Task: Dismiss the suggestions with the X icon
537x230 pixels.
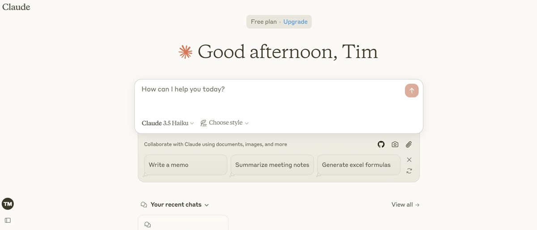Action: pos(409,159)
